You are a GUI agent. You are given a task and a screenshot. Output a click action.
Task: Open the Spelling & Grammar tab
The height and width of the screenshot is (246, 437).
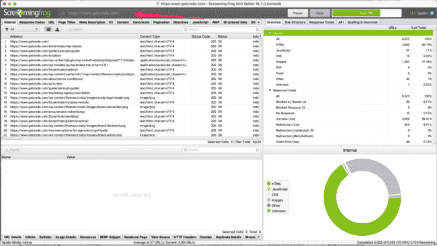[x=362, y=22]
